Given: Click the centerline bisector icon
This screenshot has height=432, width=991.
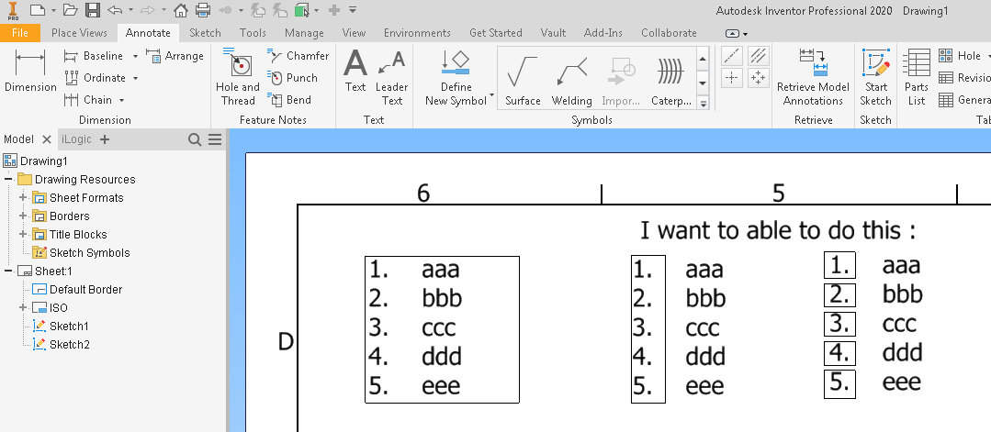Looking at the screenshot, I should (757, 56).
